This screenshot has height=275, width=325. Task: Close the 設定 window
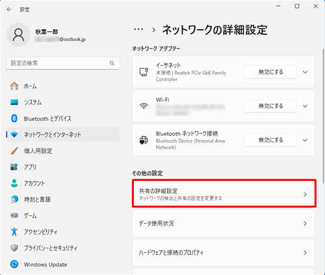pos(315,6)
